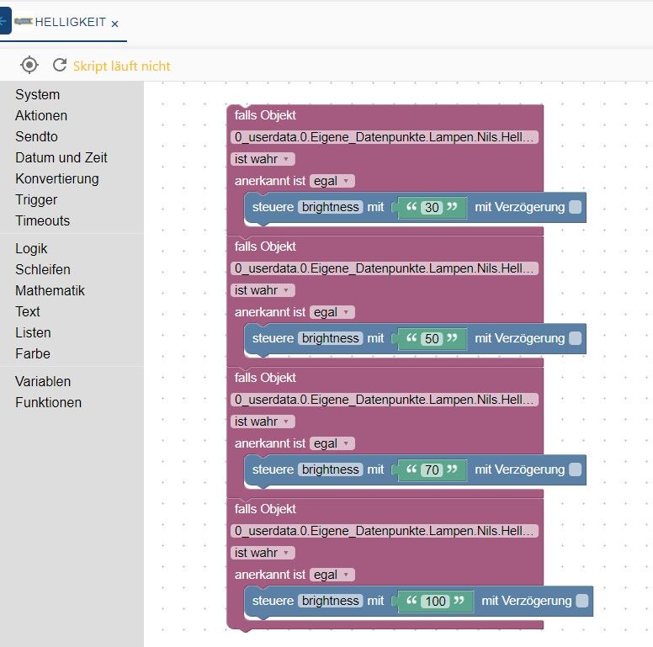Open the System block category
Screen dimensions: 653x647
point(38,94)
